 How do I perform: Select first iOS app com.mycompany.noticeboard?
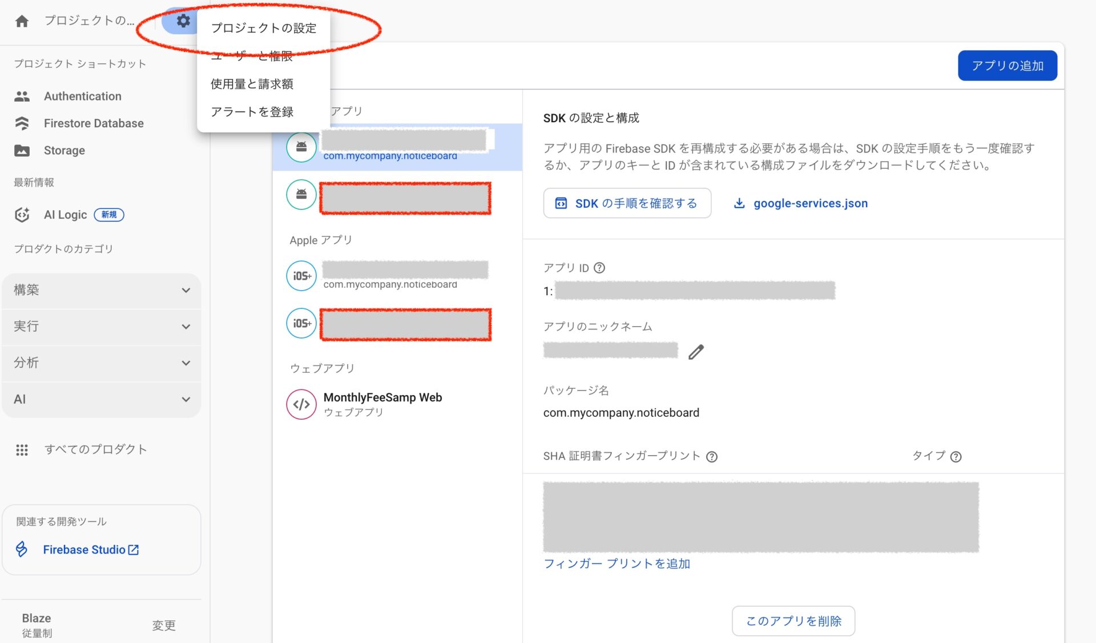pyautogui.click(x=397, y=276)
